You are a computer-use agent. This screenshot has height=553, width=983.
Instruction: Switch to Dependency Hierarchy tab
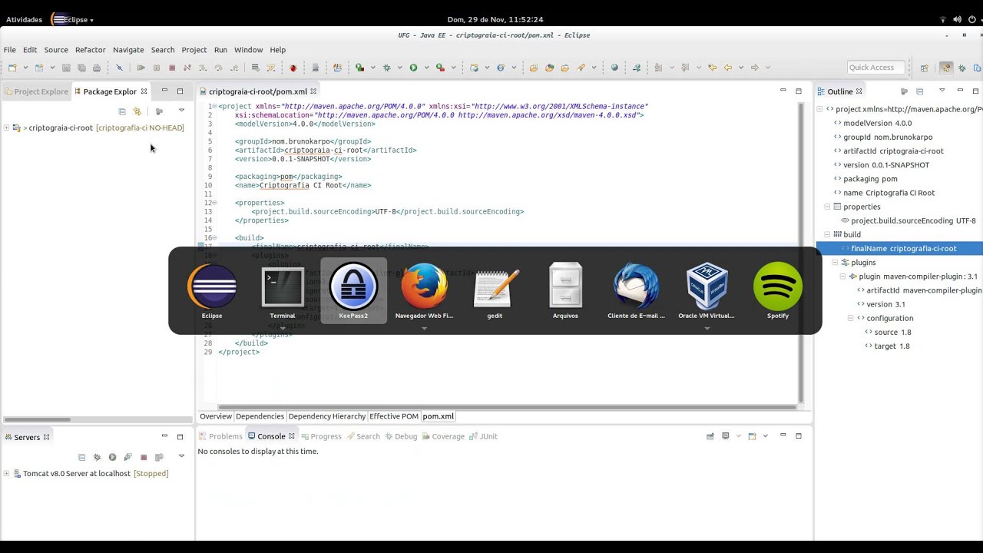click(x=327, y=416)
